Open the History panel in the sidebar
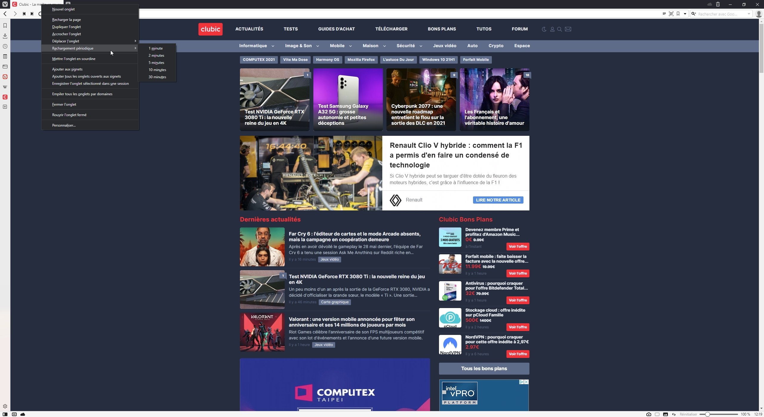The width and height of the screenshot is (764, 417). pyautogui.click(x=5, y=46)
